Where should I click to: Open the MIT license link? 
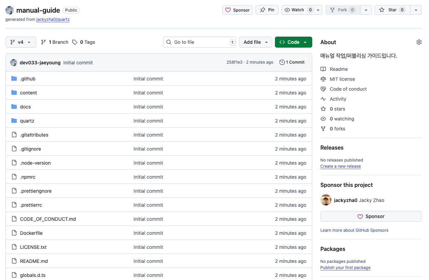342,79
